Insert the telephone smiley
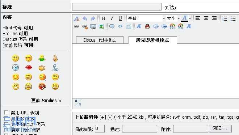This screenshot has height=135, width=239. click(x=55, y=68)
